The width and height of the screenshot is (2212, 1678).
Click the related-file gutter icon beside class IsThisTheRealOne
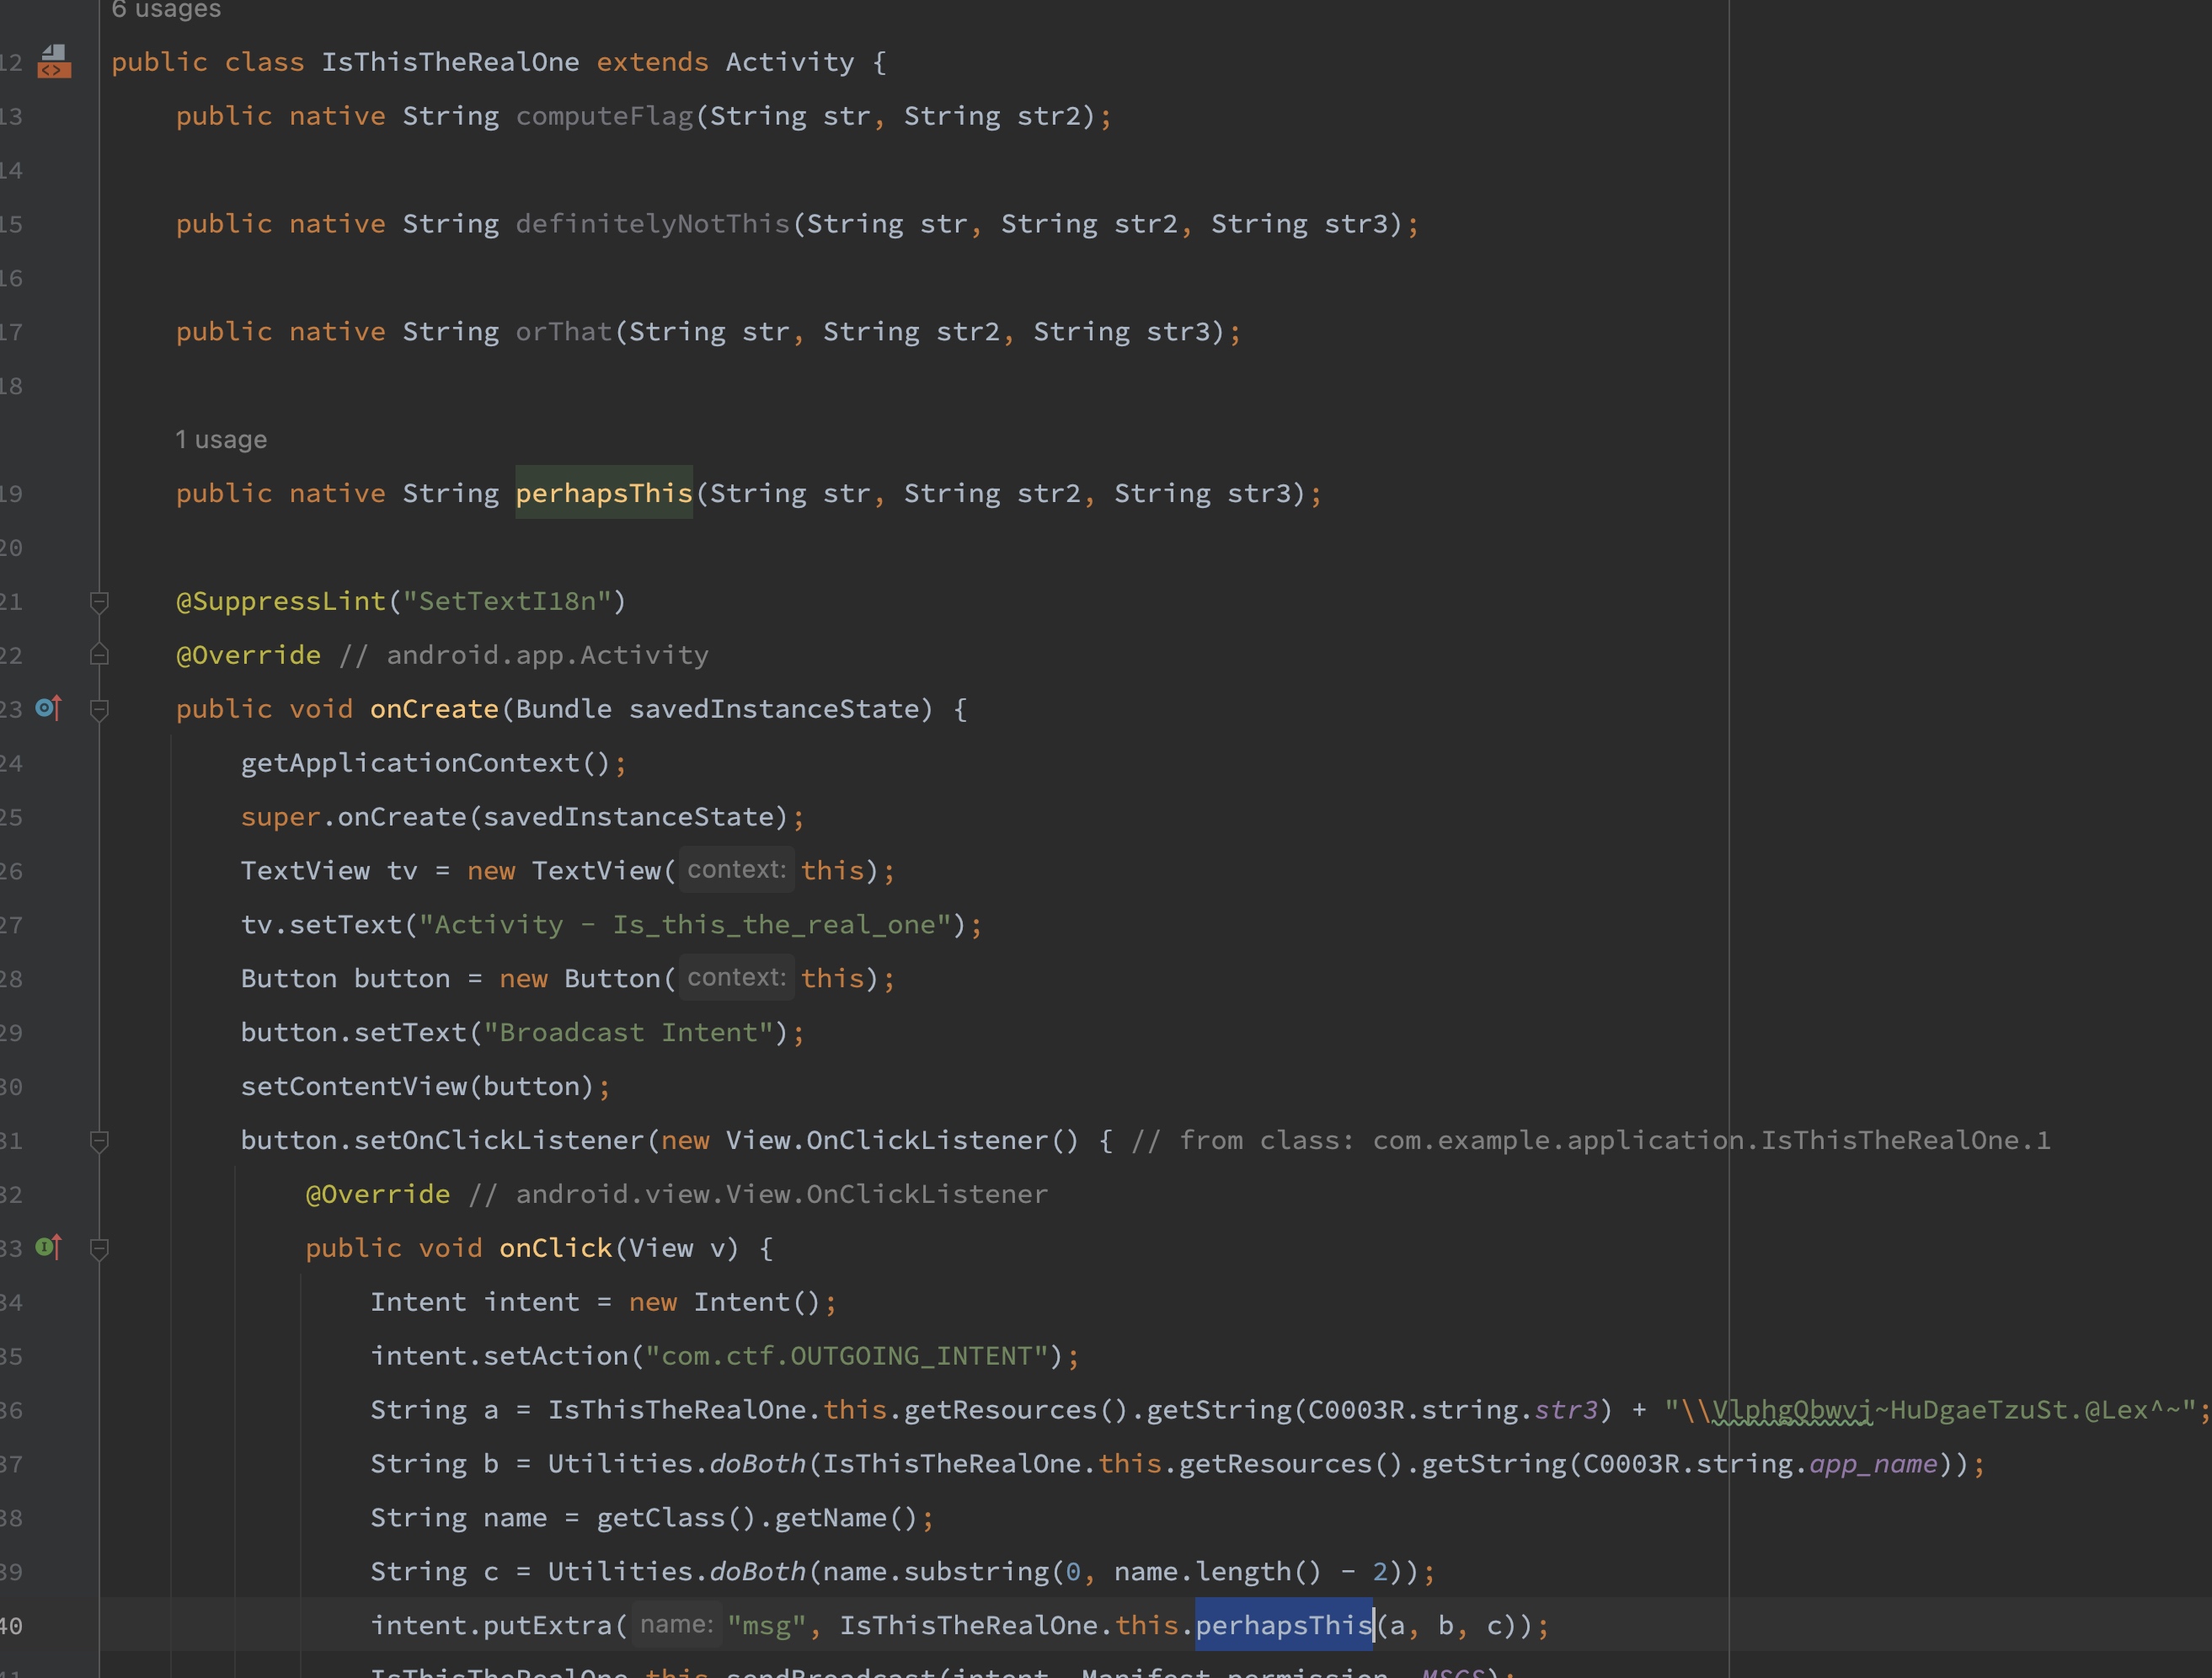tap(54, 62)
